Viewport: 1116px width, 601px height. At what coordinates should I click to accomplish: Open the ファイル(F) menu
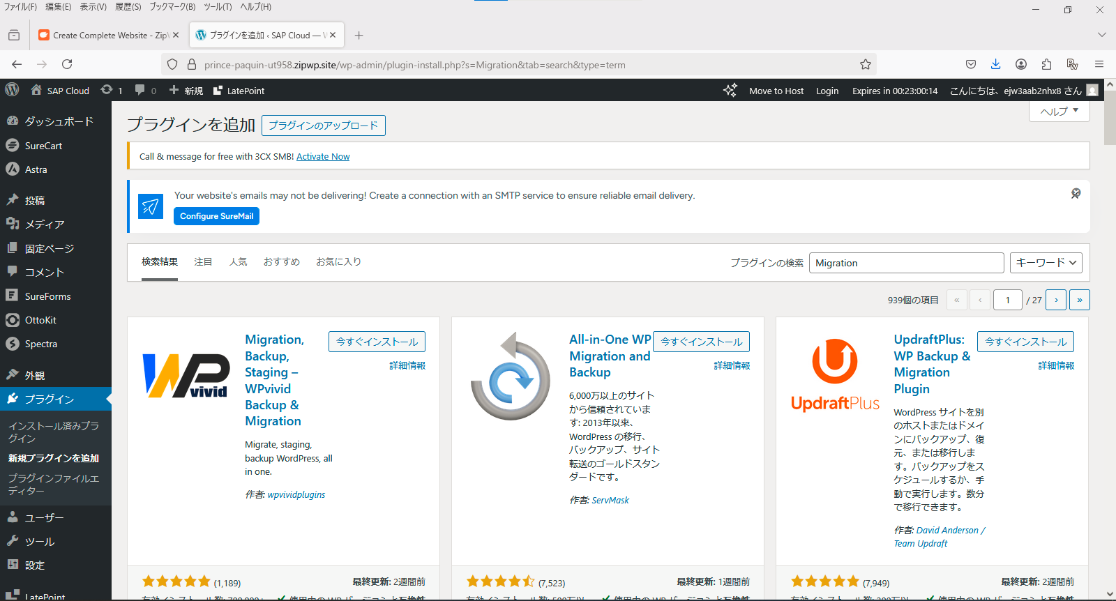pos(20,7)
